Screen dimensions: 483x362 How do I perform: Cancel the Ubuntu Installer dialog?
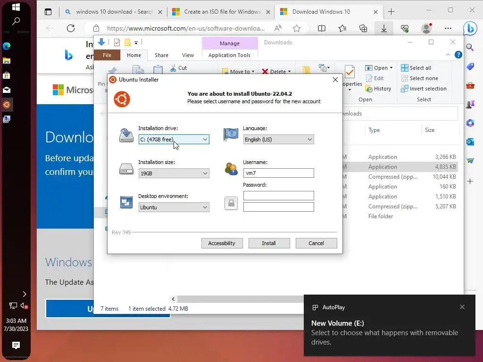316,243
